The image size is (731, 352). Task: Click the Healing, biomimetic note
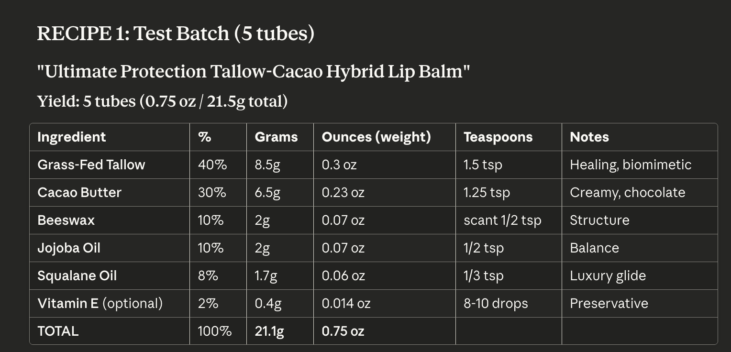(631, 165)
